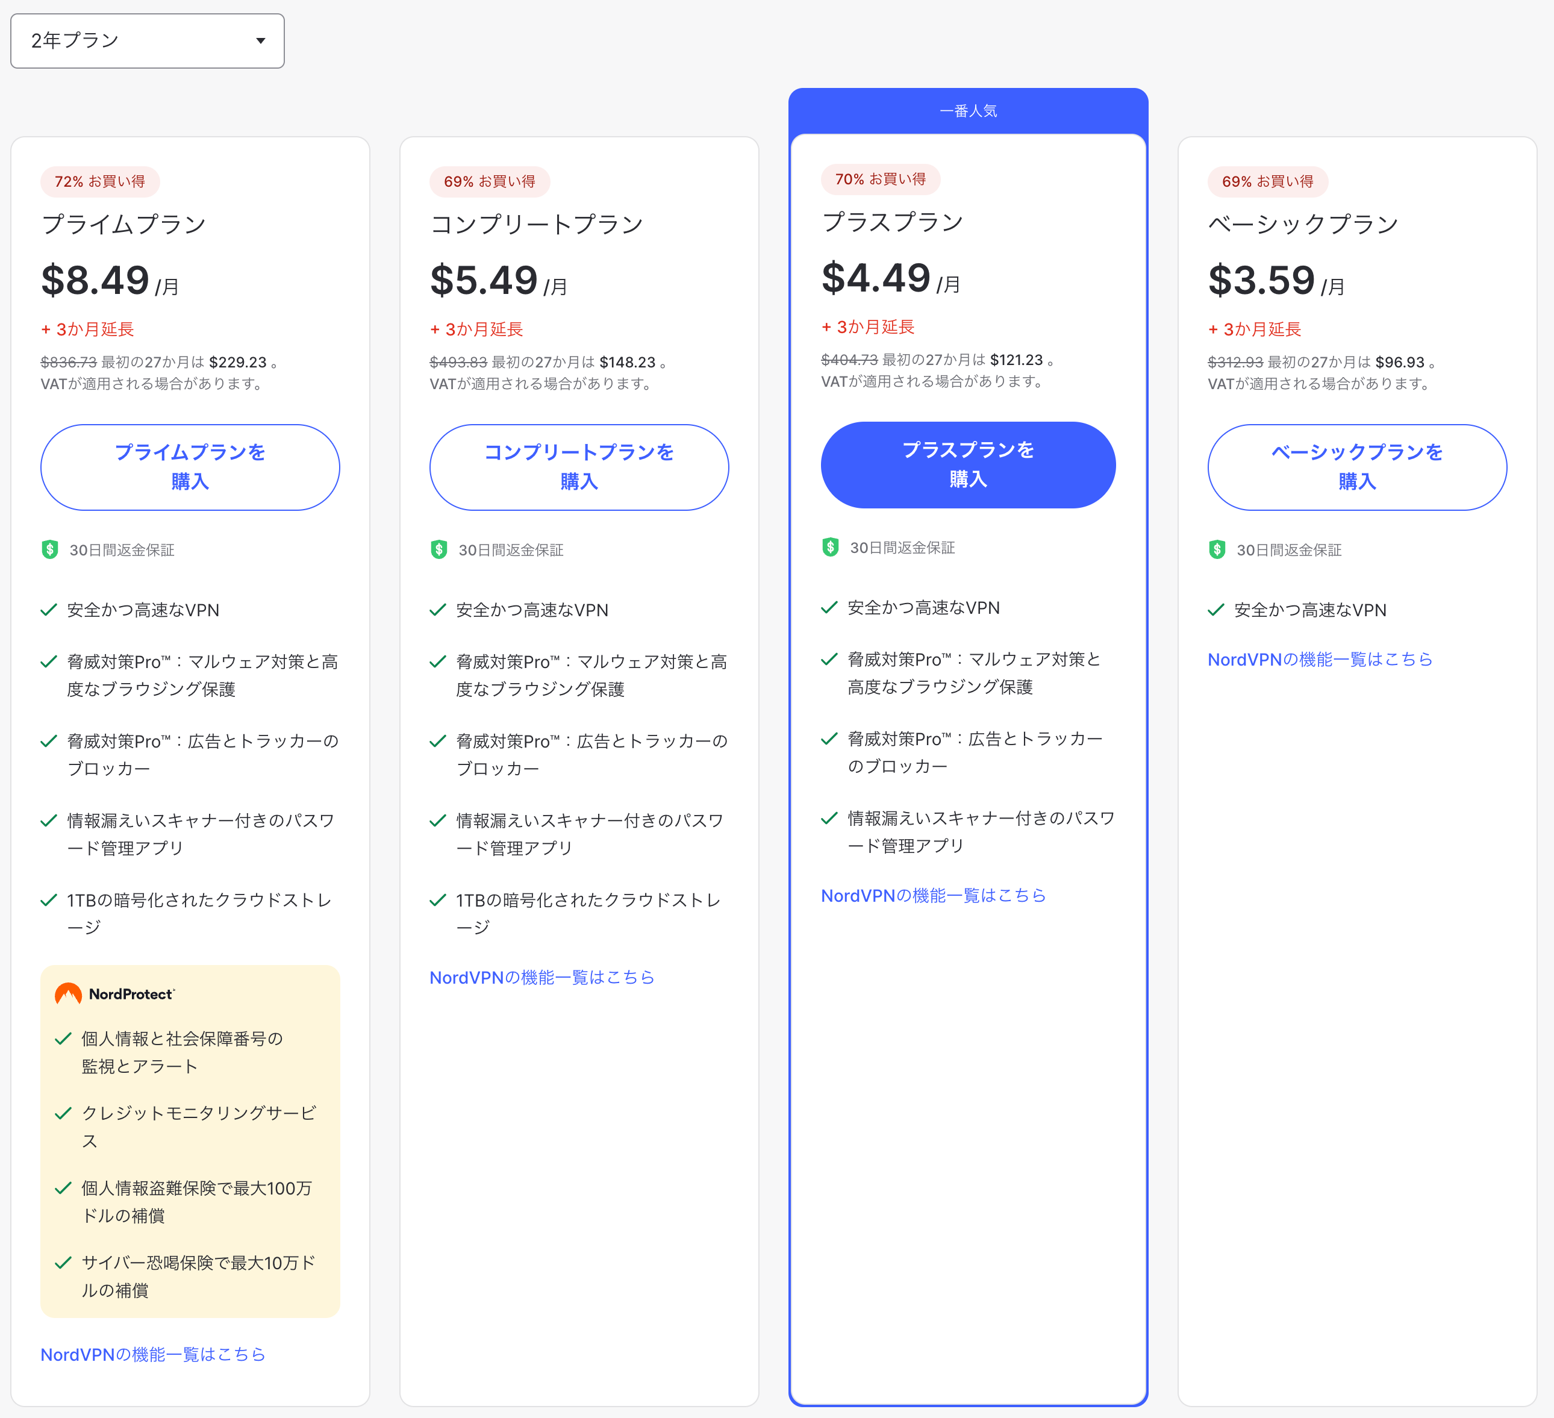Click the dropdown arrow beside 2年プラン
The height and width of the screenshot is (1418, 1554).
coord(261,41)
